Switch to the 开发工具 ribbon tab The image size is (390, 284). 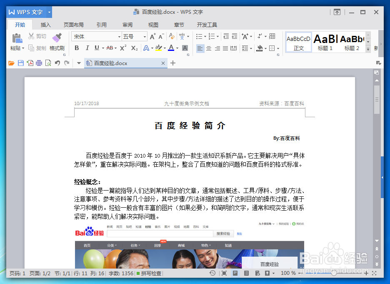[x=207, y=25]
